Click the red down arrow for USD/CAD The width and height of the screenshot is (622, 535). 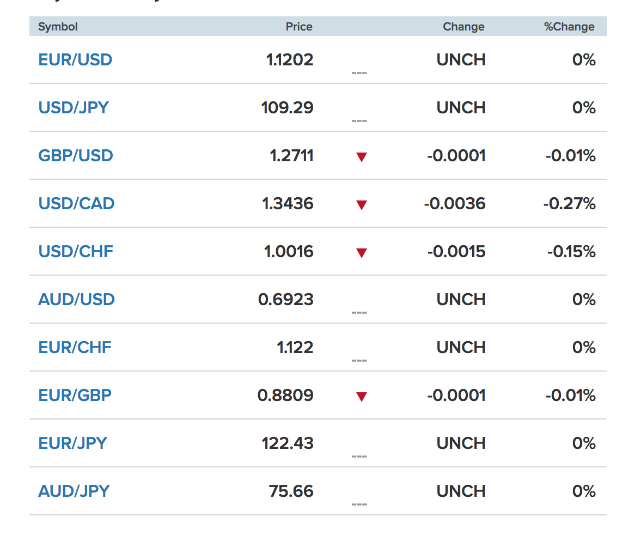click(361, 205)
